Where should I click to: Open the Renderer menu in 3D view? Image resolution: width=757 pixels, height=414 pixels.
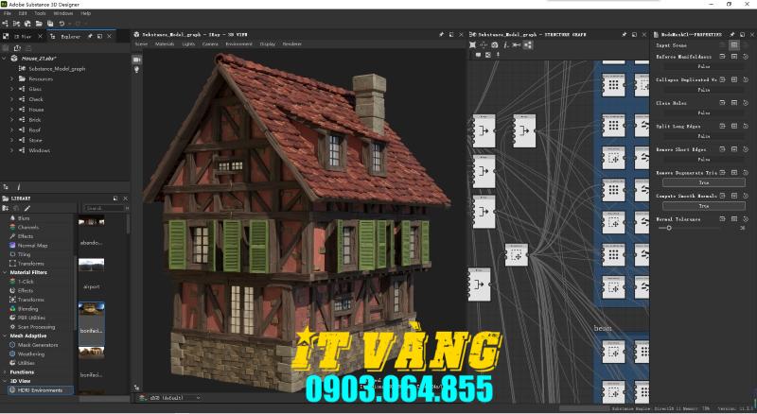click(292, 43)
